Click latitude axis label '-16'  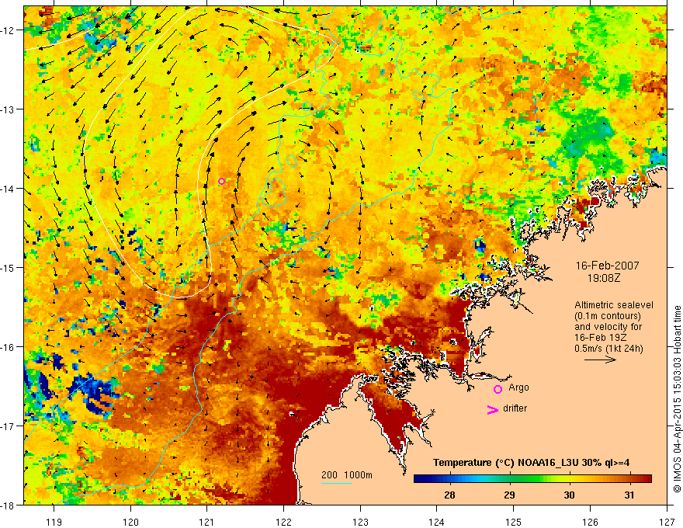click(x=8, y=347)
